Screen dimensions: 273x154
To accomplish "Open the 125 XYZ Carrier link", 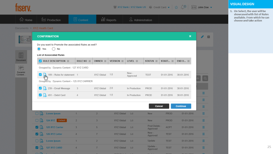I will tap(54, 127).
